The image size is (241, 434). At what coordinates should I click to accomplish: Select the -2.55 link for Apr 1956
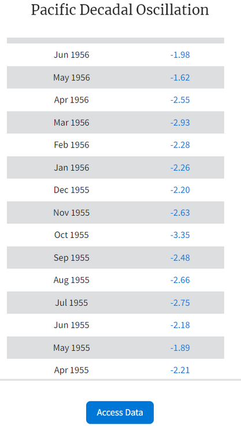tap(180, 100)
